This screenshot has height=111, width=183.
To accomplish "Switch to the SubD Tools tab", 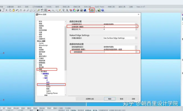I will 99,7.
